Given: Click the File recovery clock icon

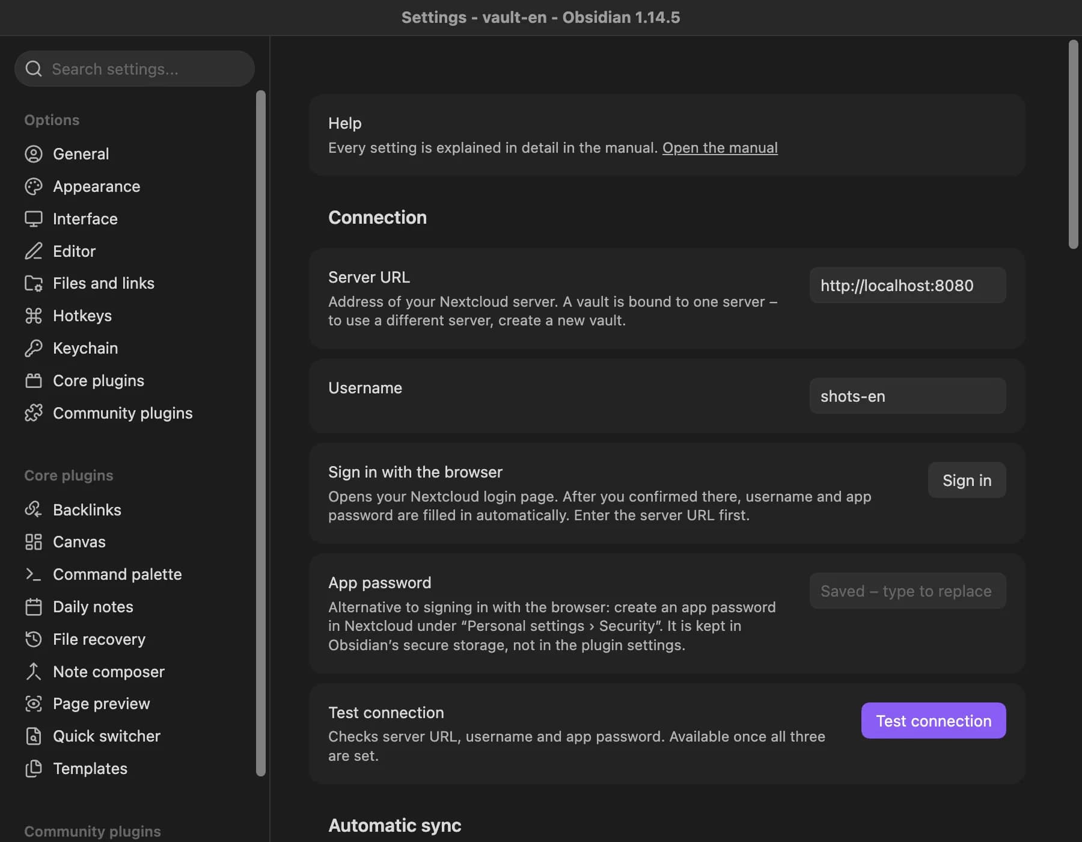Looking at the screenshot, I should (34, 639).
